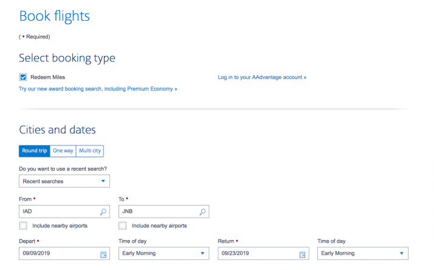Screen dimensions: 434x270
Task: Click the Book flights page heading
Action: pyautogui.click(x=54, y=16)
